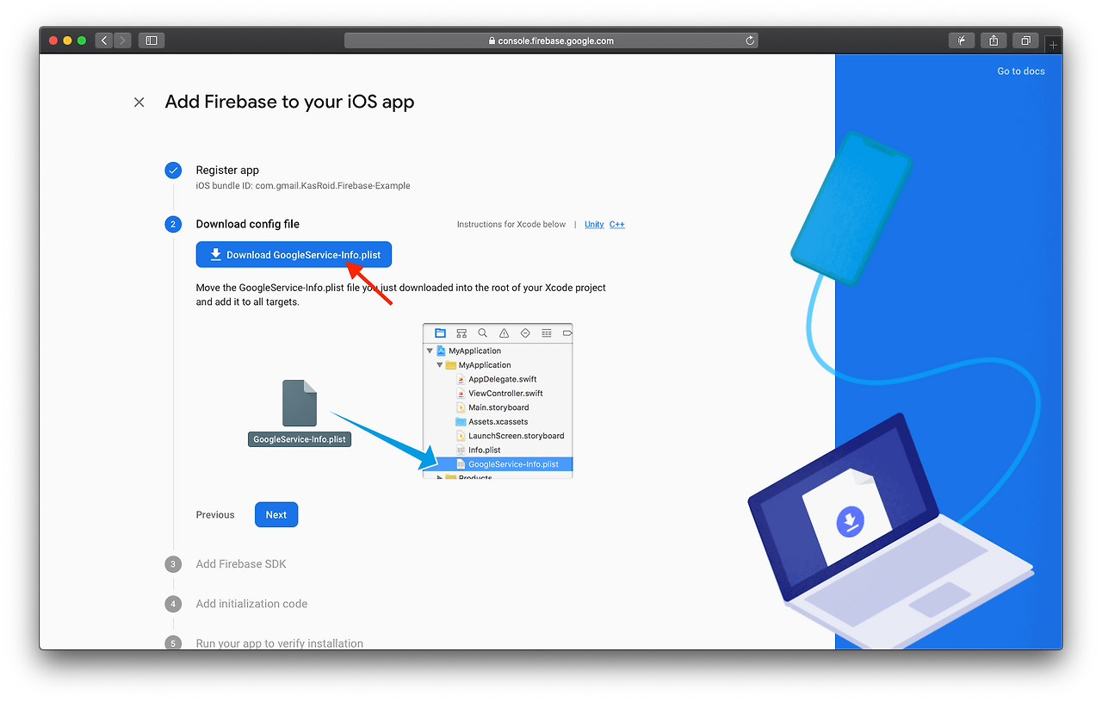Viewport: 1102px width, 702px height.
Task: Go forward with Safari's forward arrow
Action: [x=122, y=40]
